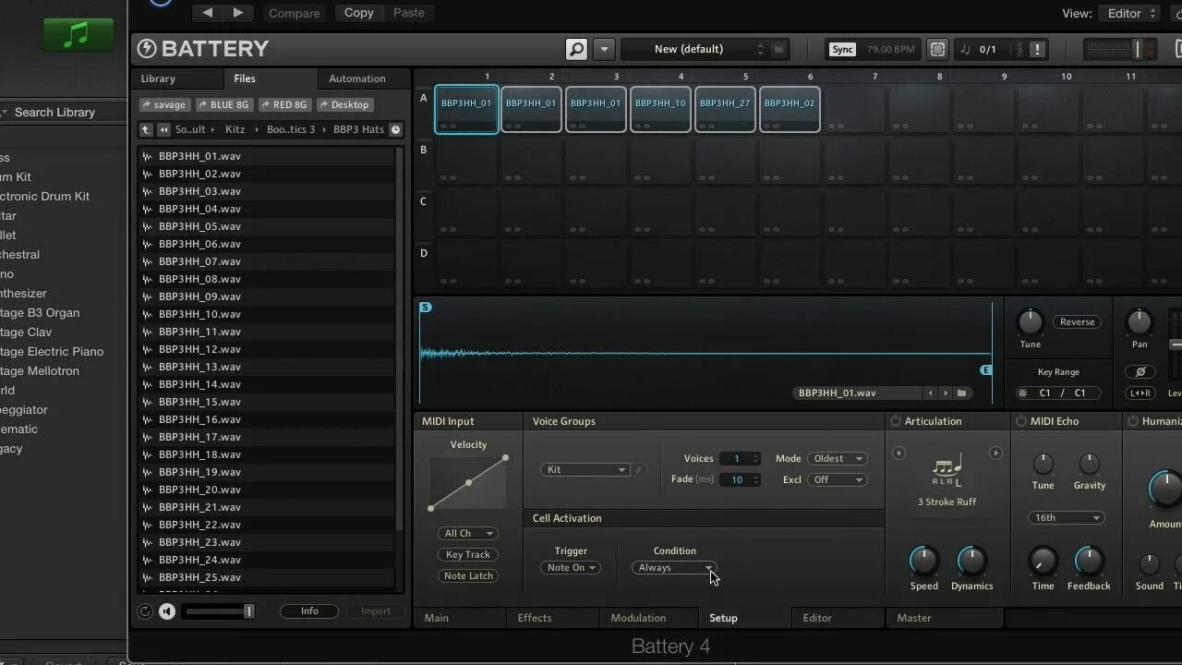Switch to the Automation tab
1182x665 pixels.
[357, 79]
